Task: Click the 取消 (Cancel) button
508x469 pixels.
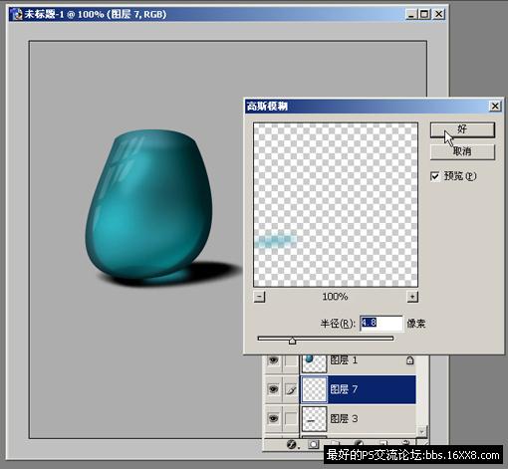Action: 462,151
